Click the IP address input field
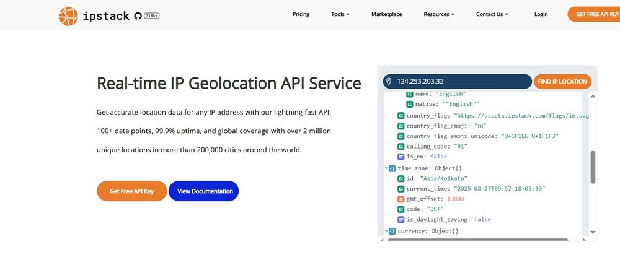620x260 pixels. 462,82
